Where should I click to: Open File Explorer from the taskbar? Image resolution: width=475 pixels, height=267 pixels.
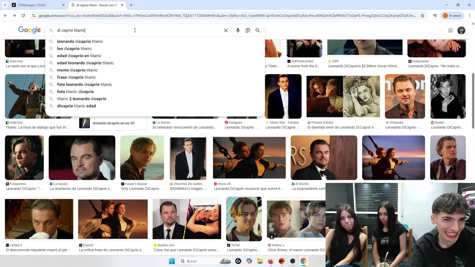pos(260,261)
